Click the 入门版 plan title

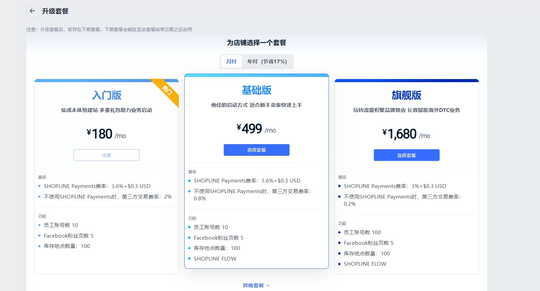click(x=107, y=95)
